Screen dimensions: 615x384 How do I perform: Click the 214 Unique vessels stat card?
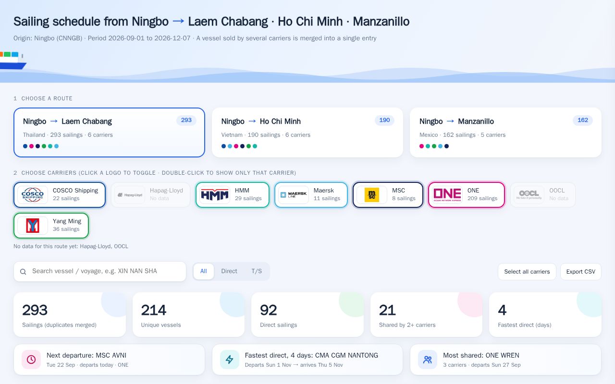click(188, 315)
